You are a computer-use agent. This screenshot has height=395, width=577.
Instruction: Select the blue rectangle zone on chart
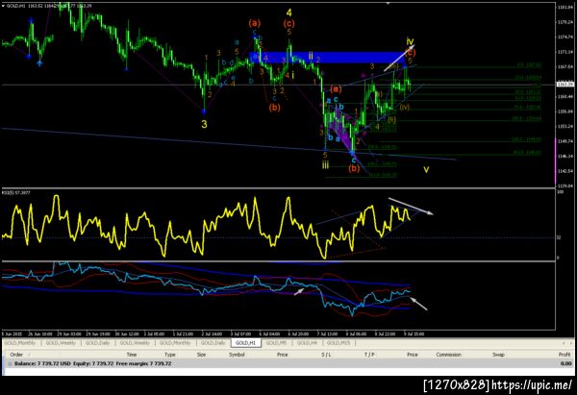(327, 58)
